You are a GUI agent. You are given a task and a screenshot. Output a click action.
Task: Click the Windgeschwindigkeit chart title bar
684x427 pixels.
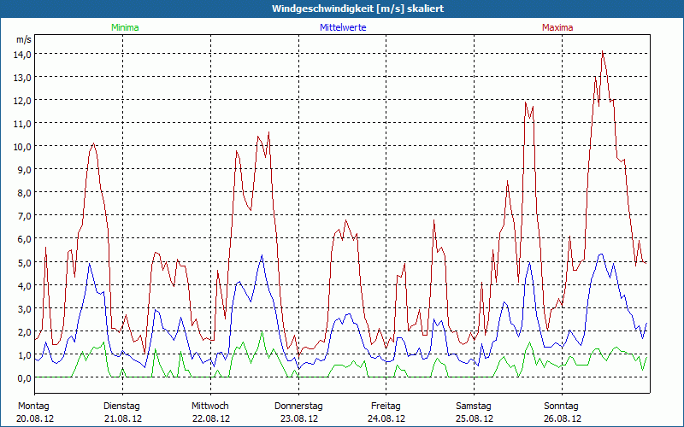pos(342,9)
